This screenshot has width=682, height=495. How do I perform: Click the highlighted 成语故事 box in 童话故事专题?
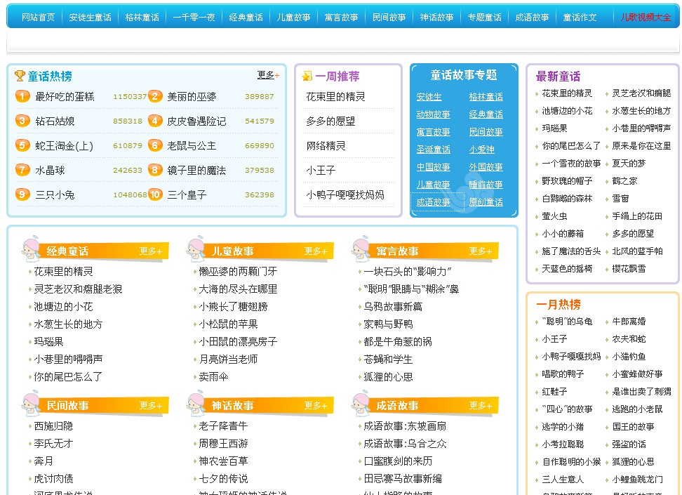(x=434, y=202)
